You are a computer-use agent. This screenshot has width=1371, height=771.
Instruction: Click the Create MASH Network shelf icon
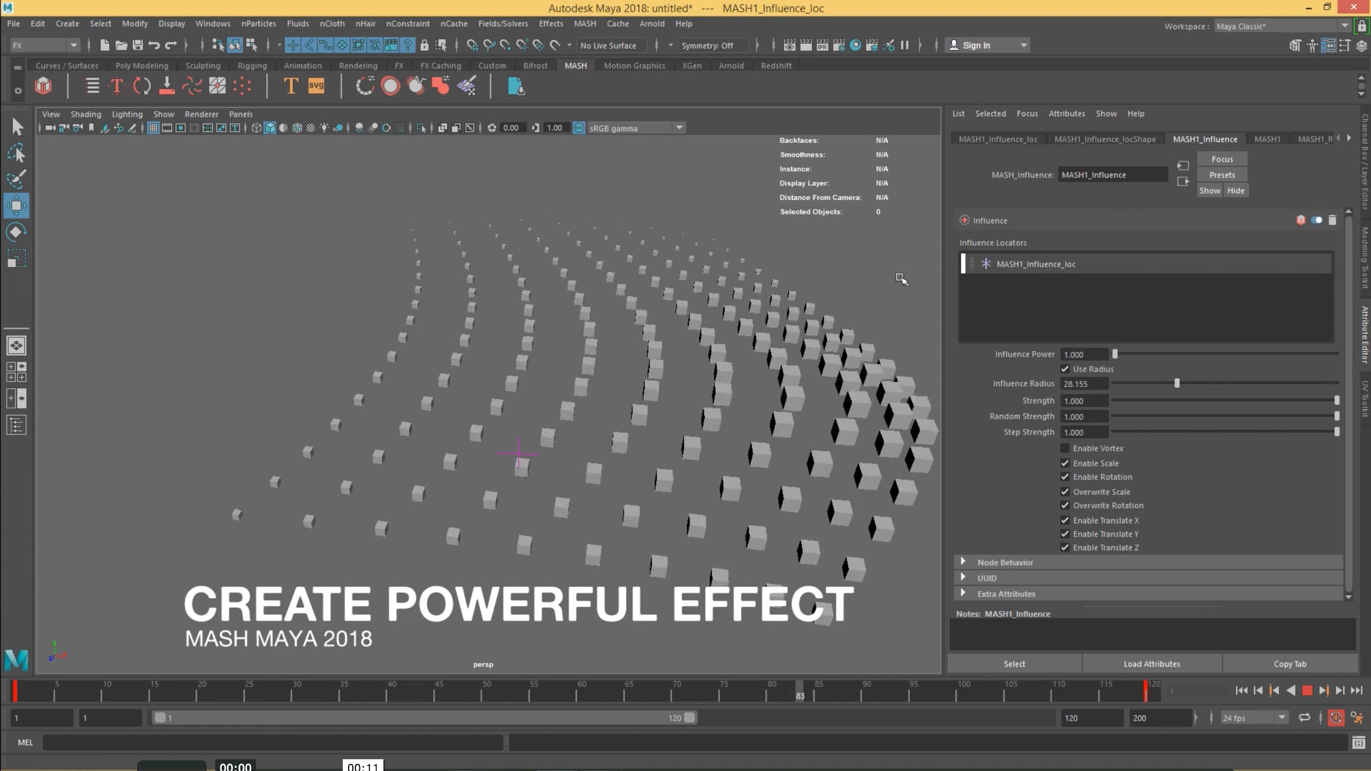pos(43,86)
